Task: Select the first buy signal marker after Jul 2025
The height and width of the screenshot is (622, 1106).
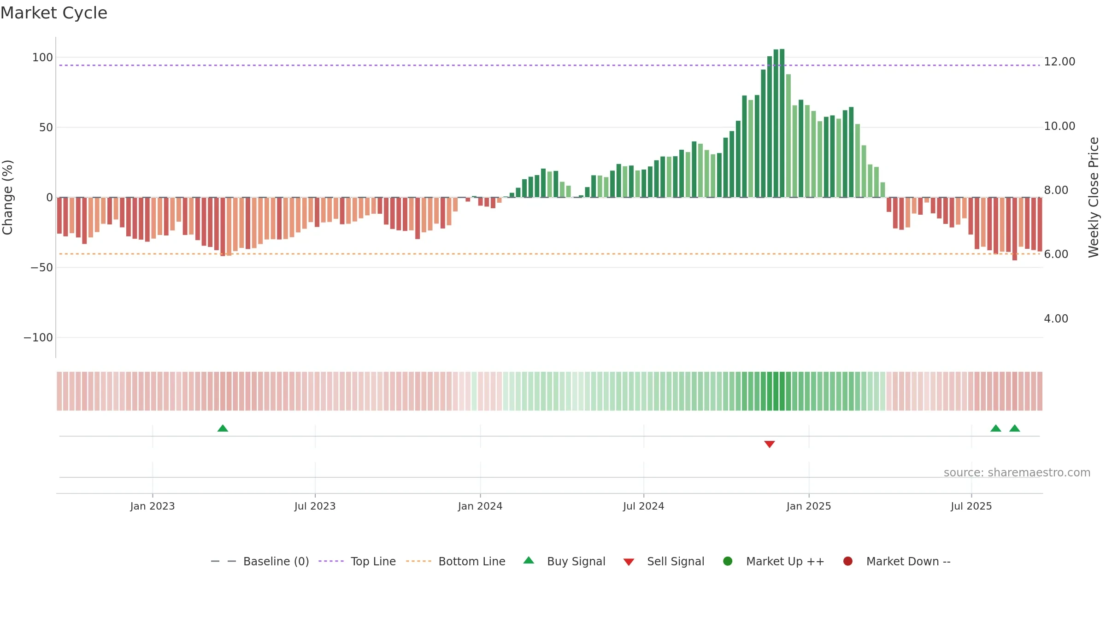Action: [995, 428]
